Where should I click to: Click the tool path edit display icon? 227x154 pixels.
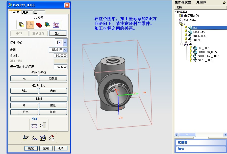(34, 125)
